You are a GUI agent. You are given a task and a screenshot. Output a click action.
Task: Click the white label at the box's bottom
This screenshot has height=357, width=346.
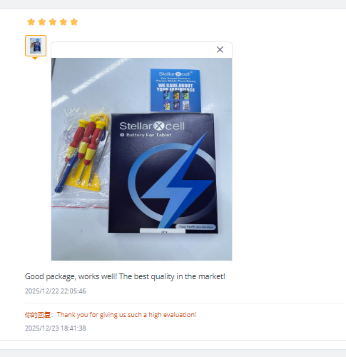tap(163, 231)
